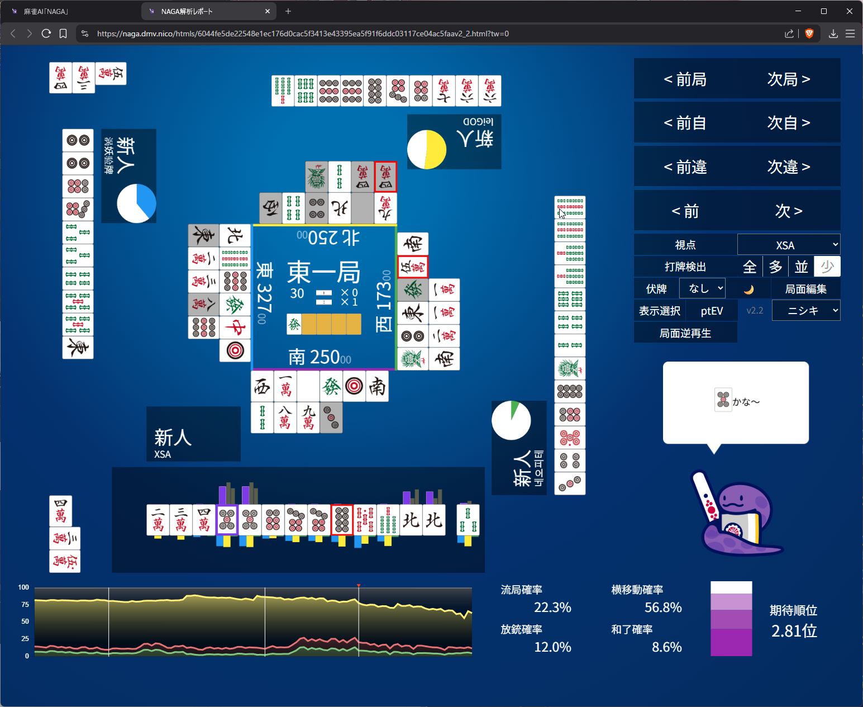This screenshot has height=707, width=863.
Task: Toggle dark mode with the moon icon
Action: [x=748, y=289]
